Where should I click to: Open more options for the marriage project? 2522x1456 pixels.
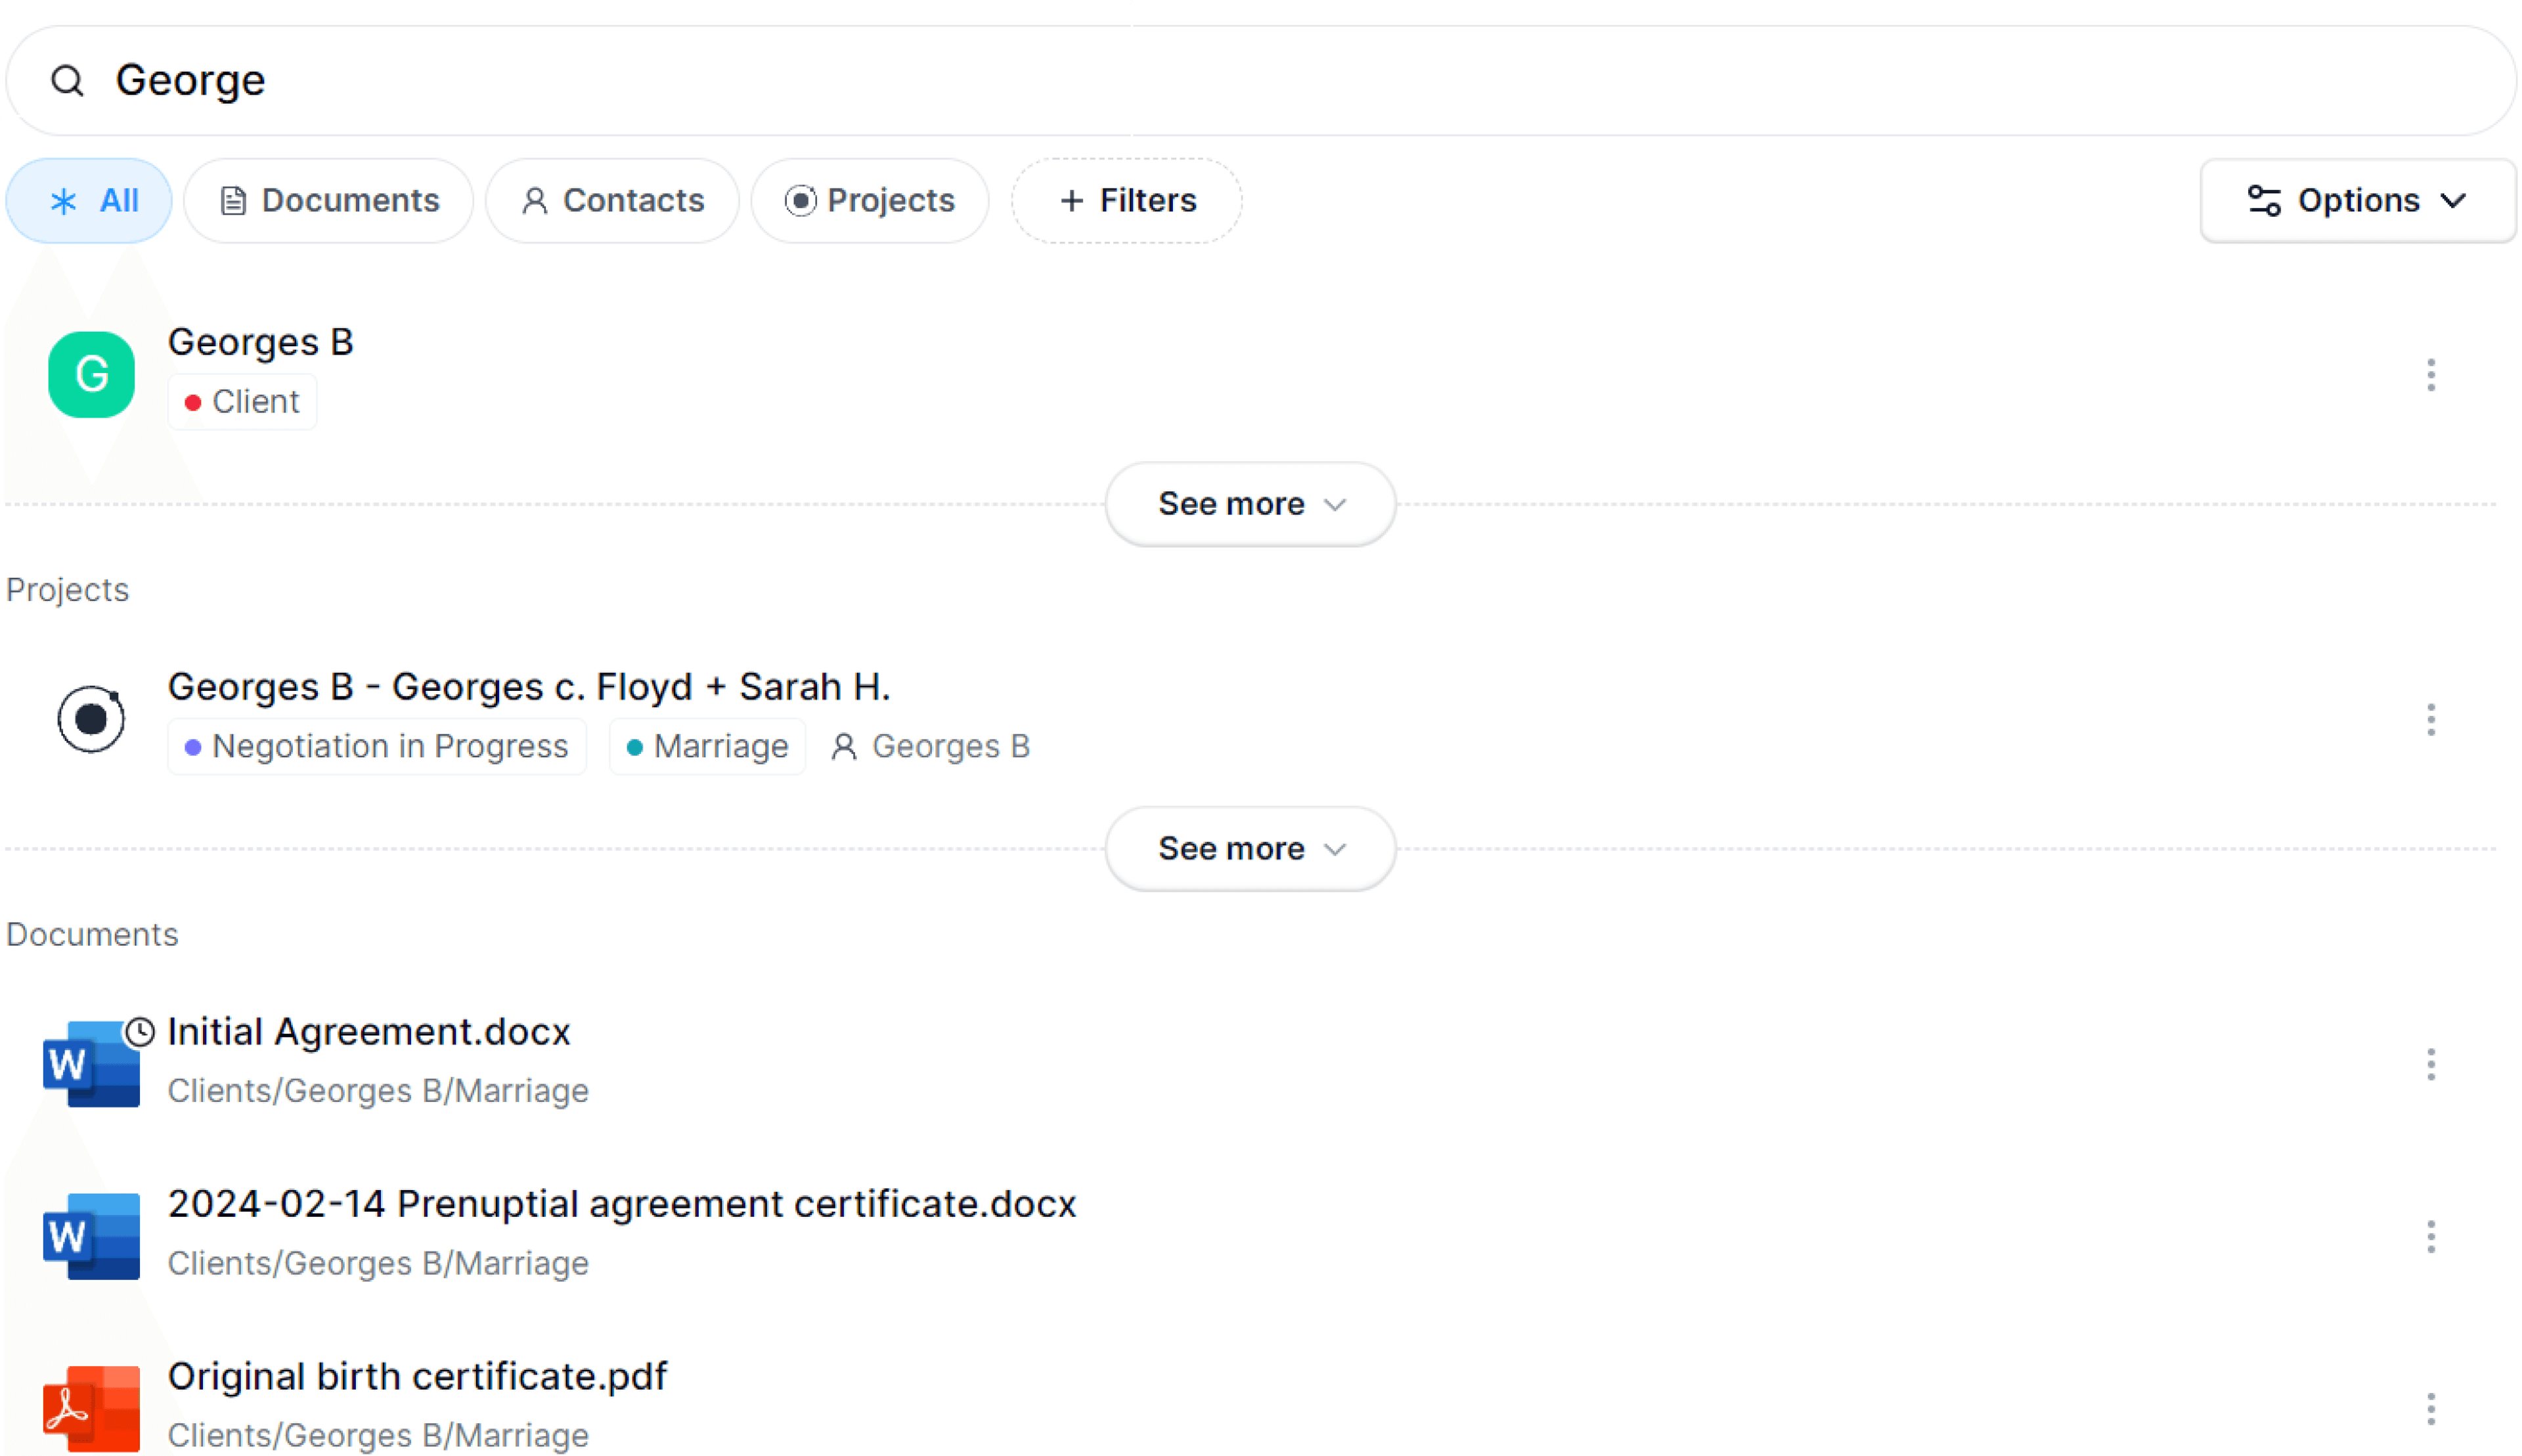[x=2430, y=720]
